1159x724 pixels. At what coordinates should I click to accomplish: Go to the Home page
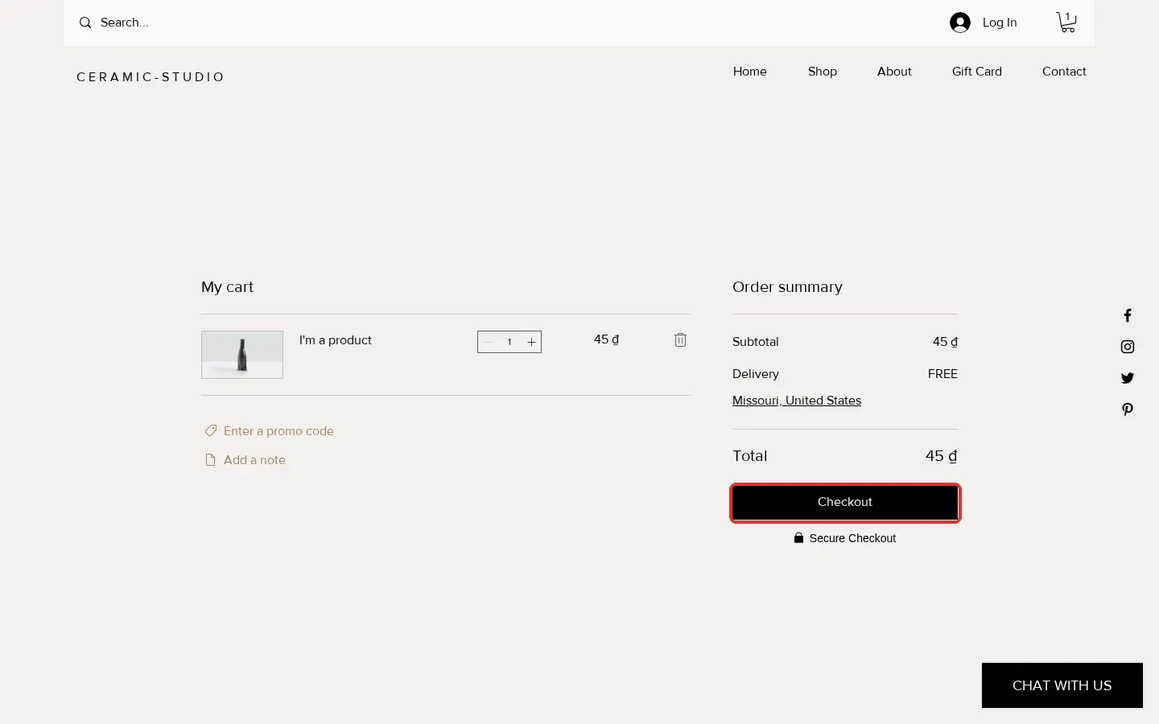click(x=750, y=71)
